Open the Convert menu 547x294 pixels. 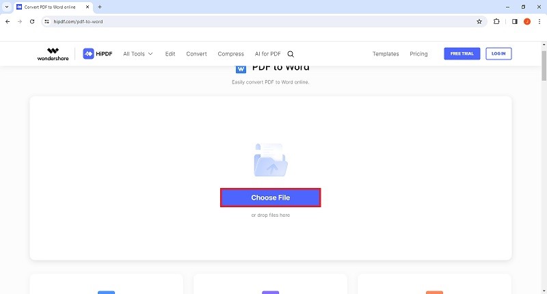[196, 54]
